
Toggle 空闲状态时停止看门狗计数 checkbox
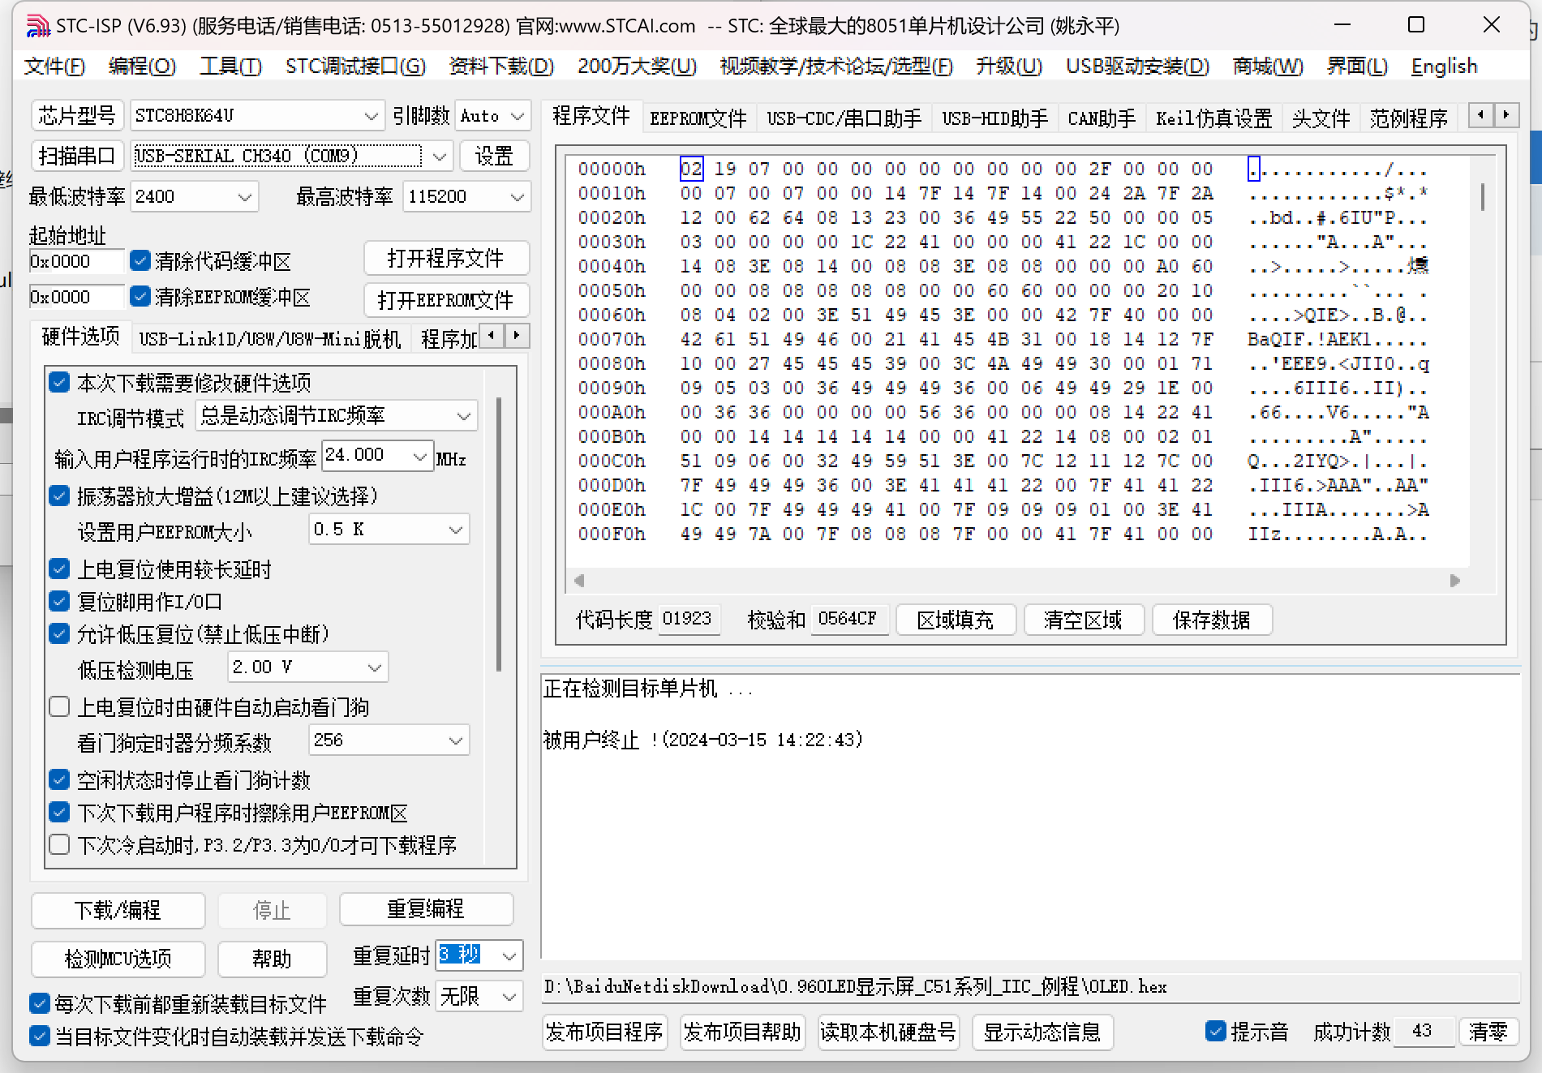(59, 779)
